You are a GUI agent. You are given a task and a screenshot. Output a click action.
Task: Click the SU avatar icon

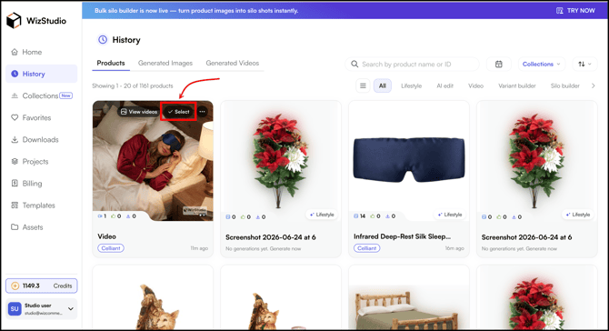(x=15, y=309)
